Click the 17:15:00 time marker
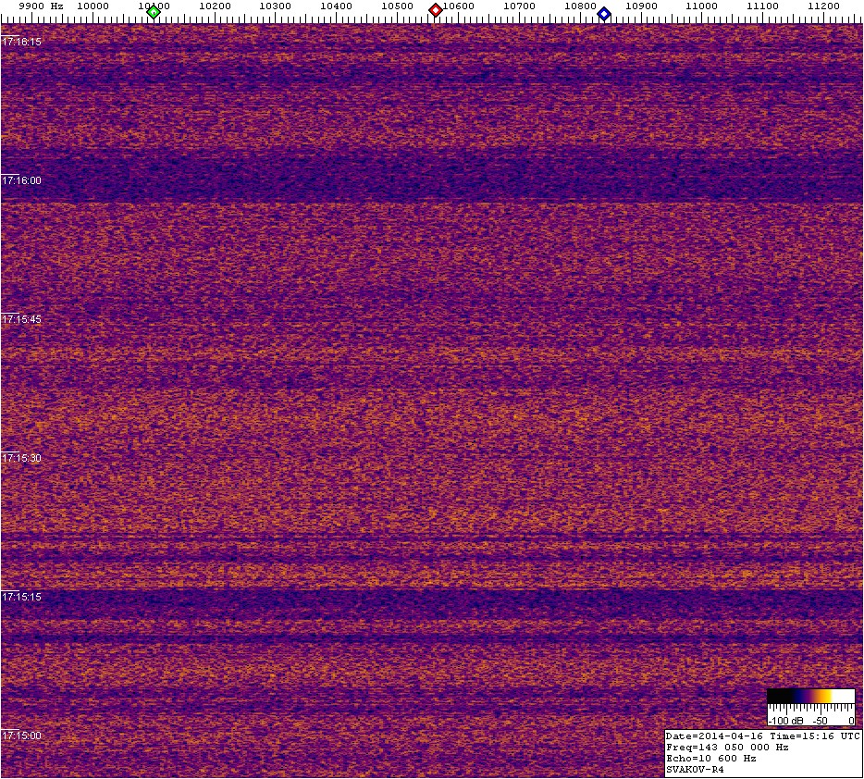Image resolution: width=864 pixels, height=779 pixels. [x=21, y=736]
